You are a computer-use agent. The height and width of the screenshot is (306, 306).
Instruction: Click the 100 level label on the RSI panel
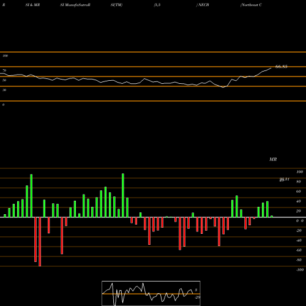pyautogui.click(x=5, y=56)
